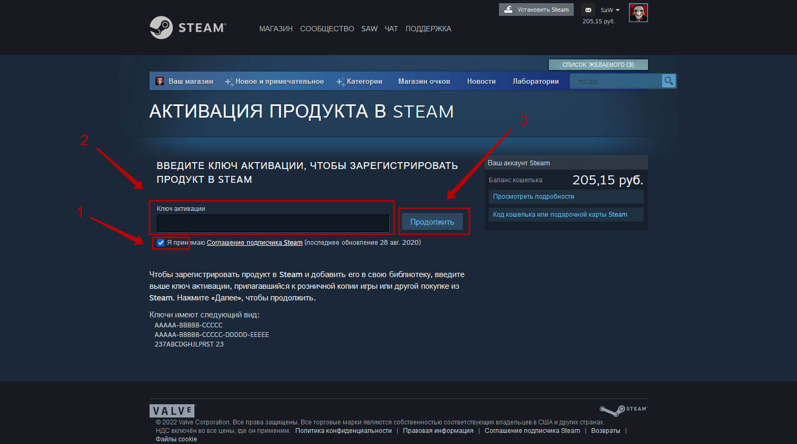
Task: Focus the store search field
Action: (x=616, y=81)
